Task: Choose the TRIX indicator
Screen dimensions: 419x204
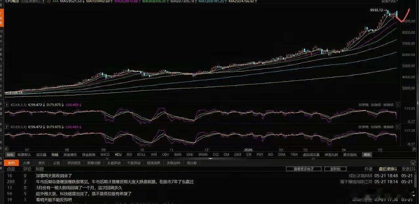Action: (x=294, y=155)
